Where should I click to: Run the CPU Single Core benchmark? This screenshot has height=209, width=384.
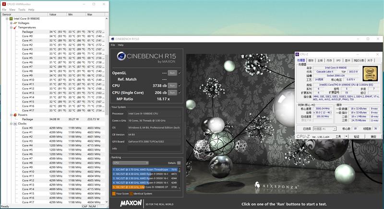pyautogui.click(x=172, y=93)
